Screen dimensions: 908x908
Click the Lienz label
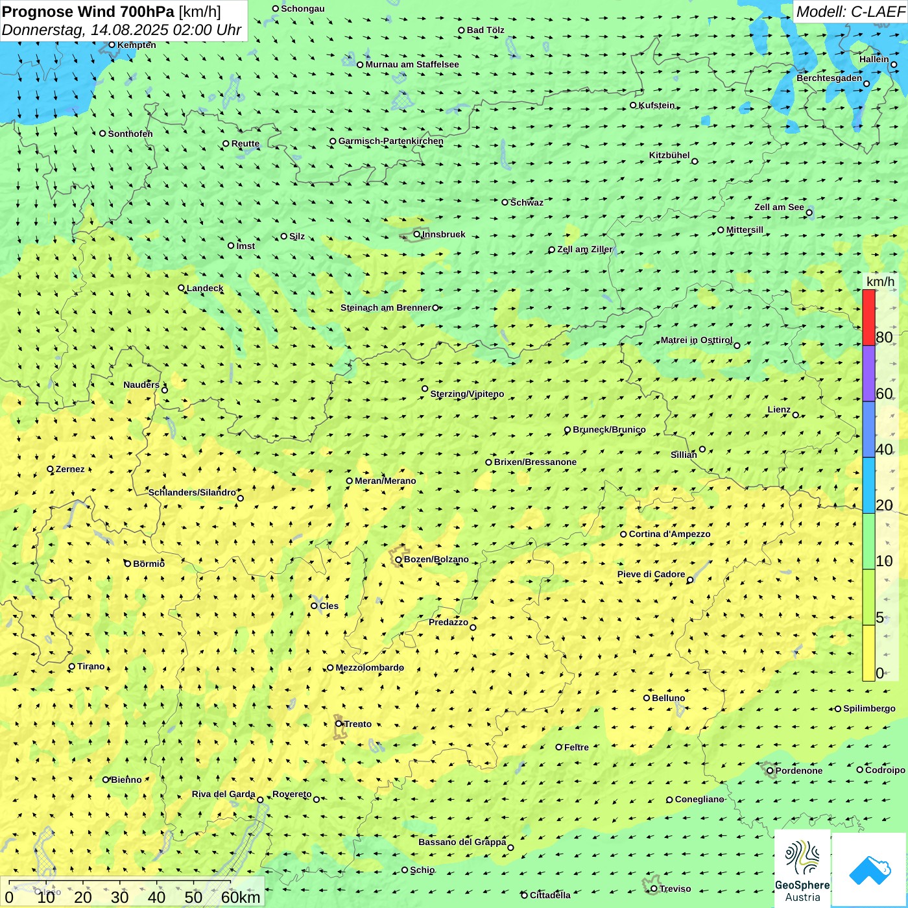tap(779, 409)
